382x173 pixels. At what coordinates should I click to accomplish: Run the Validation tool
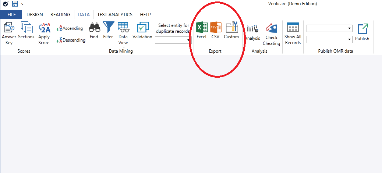click(x=142, y=31)
